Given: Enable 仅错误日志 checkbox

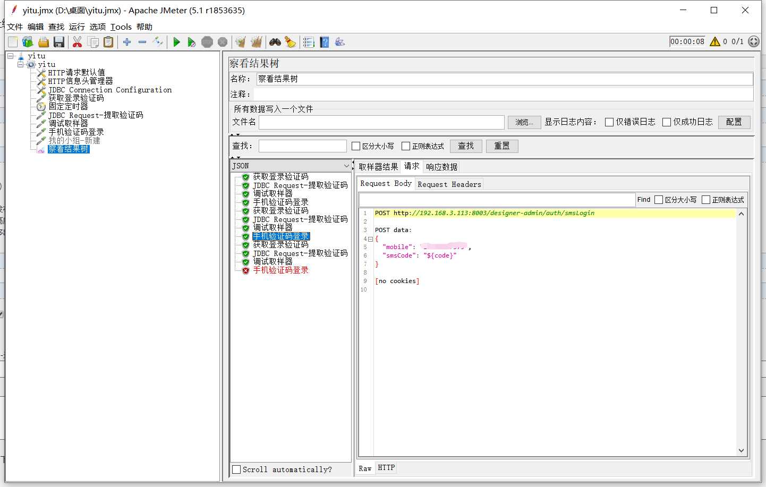Looking at the screenshot, I should click(609, 122).
